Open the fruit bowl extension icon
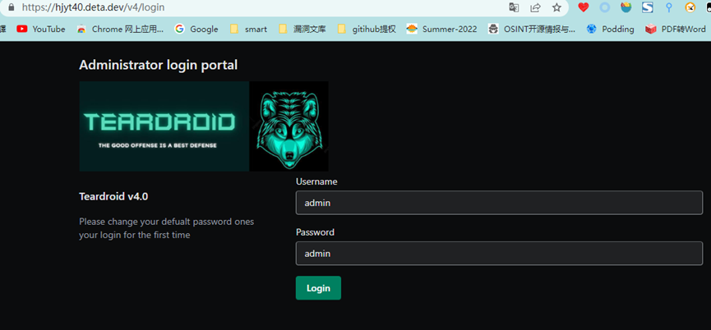711x330 pixels. pyautogui.click(x=626, y=7)
